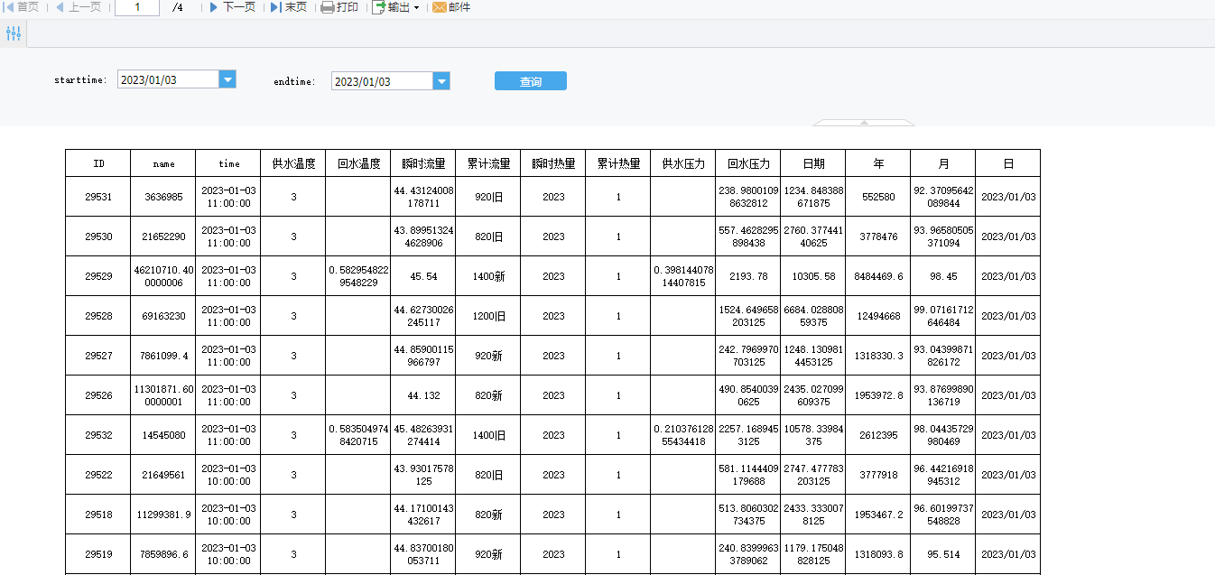Click the endtime date field
The image size is (1215, 575).
[x=381, y=81]
